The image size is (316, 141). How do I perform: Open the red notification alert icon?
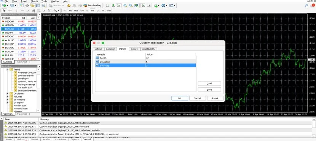click(x=313, y=5)
